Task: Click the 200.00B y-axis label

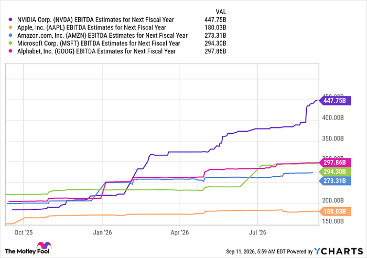Action: click(x=333, y=200)
